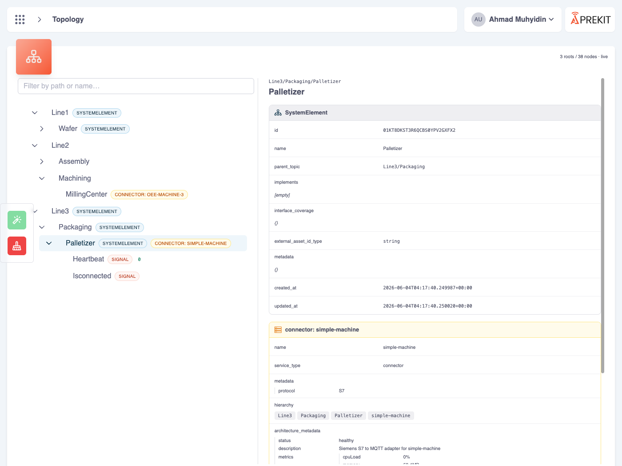Image resolution: width=622 pixels, height=466 pixels.
Task: Select the Heartbeat signal item
Action: (88, 259)
